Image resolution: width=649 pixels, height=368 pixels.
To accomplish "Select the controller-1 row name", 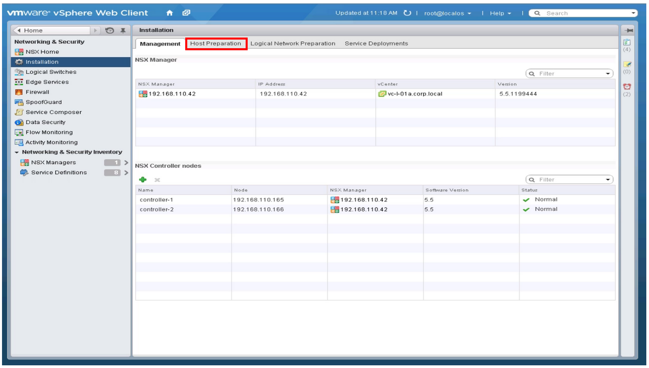I will coord(156,200).
